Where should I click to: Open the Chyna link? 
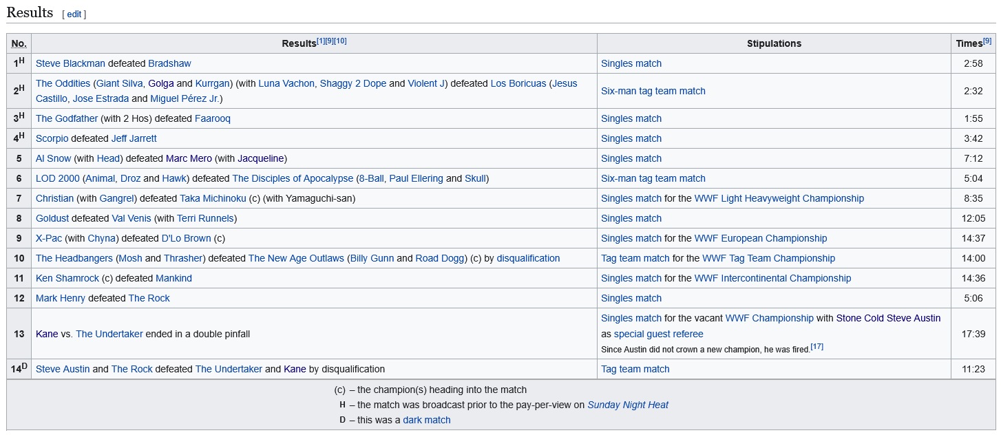[102, 238]
